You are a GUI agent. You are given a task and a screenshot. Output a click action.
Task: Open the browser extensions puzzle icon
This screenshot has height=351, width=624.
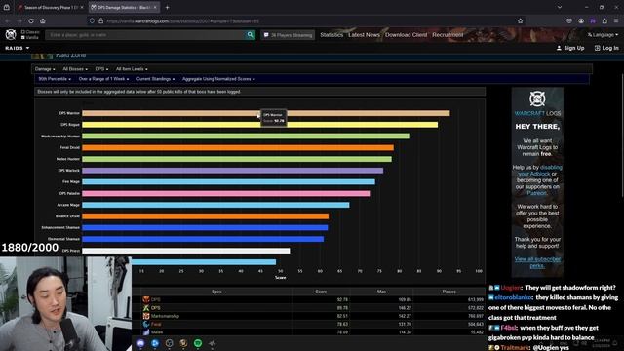point(604,20)
